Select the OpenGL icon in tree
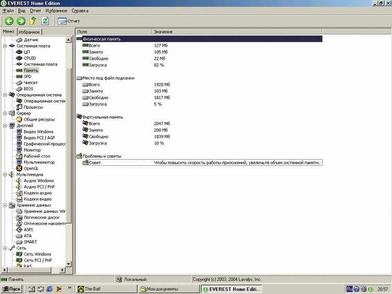This screenshot has height=294, width=392. tap(19, 168)
